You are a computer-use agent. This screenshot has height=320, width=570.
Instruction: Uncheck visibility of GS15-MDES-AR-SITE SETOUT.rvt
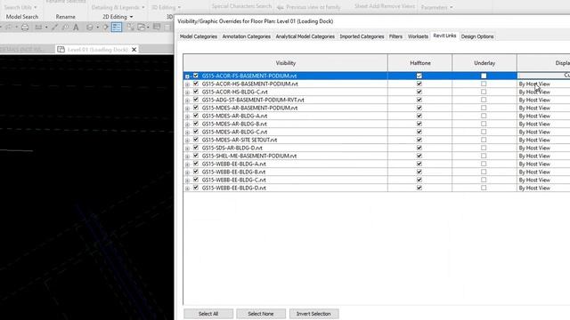click(x=196, y=140)
